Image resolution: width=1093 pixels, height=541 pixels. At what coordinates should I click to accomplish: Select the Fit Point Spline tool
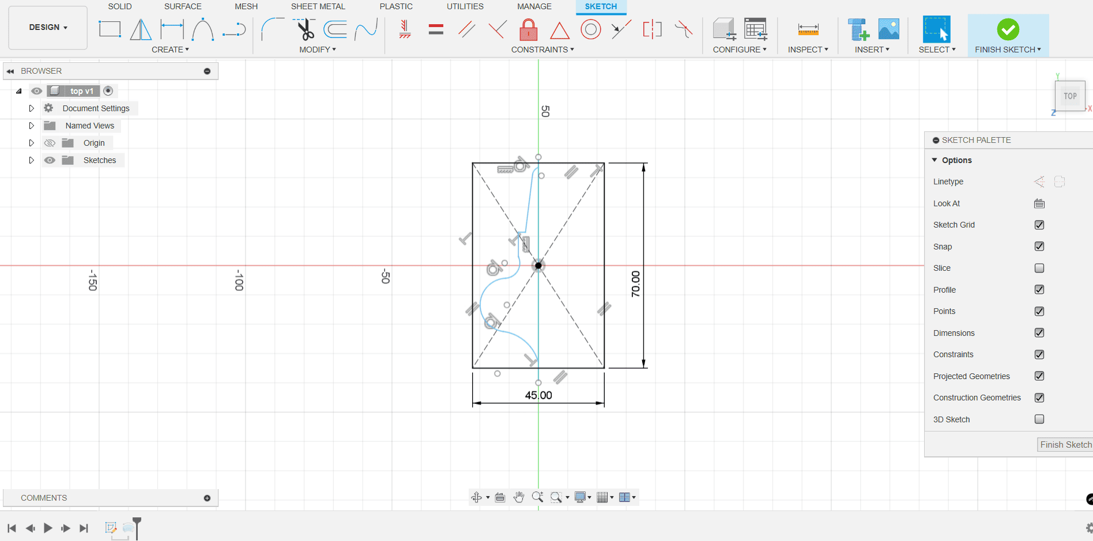[366, 29]
